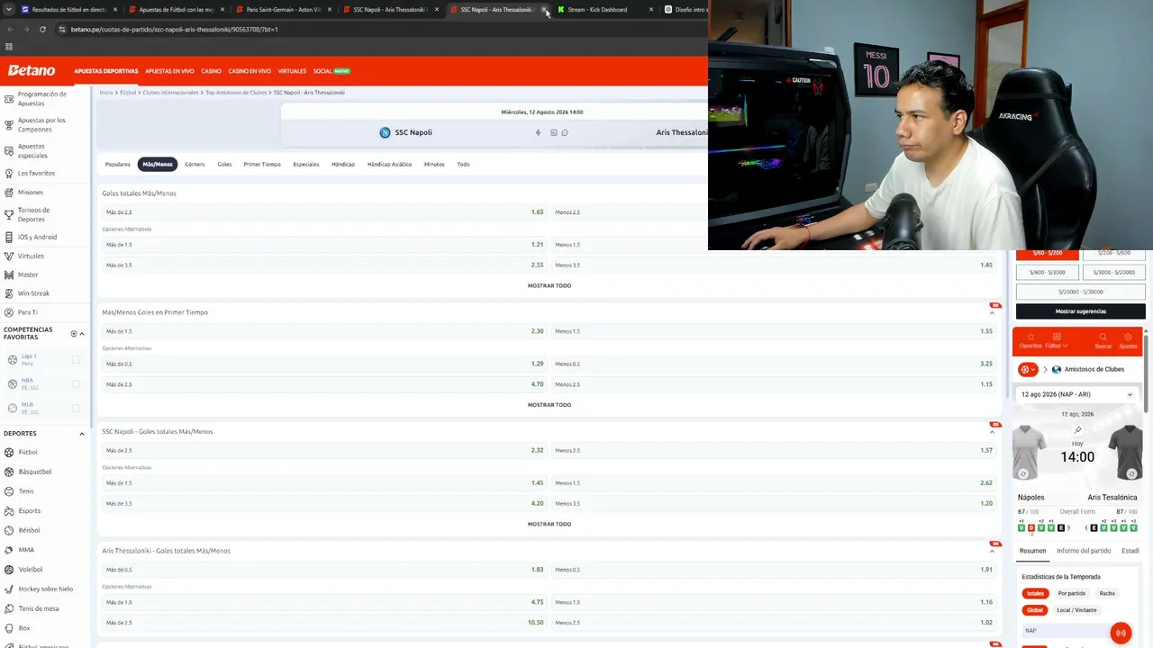The width and height of the screenshot is (1153, 648).
Task: Collapse SSC Napoli Goles totales market
Action: point(993,432)
